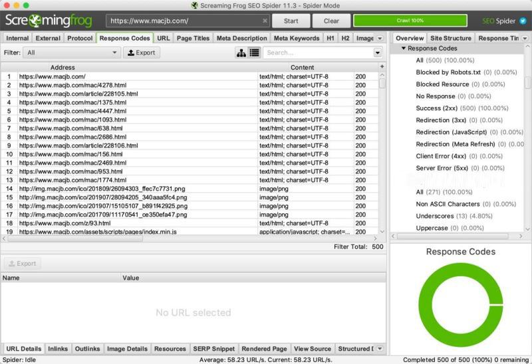This screenshot has height=364, width=532.
Task: Switch to the Page Titles tab
Action: (x=193, y=39)
